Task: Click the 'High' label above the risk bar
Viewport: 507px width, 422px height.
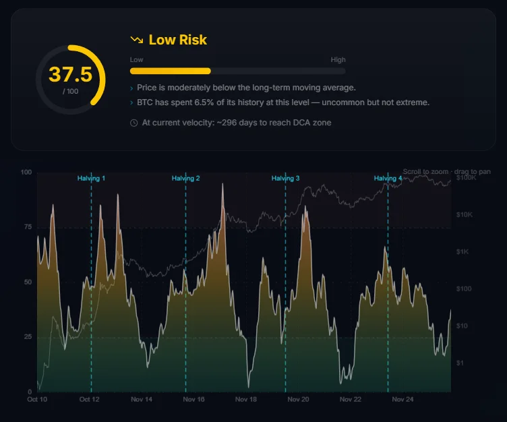Action: tap(338, 60)
